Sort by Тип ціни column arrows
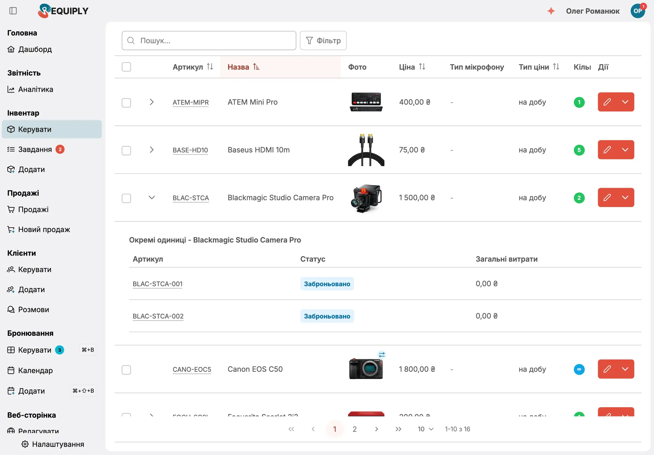The height and width of the screenshot is (455, 654). [556, 67]
